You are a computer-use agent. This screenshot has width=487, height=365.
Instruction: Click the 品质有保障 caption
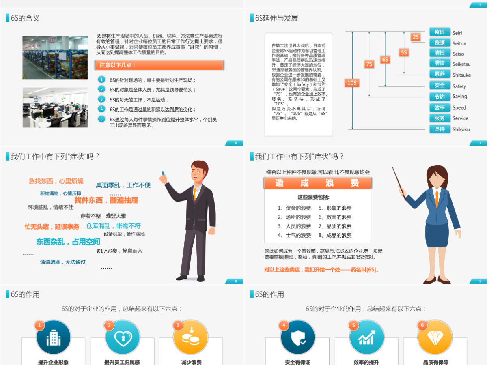tap(435, 362)
